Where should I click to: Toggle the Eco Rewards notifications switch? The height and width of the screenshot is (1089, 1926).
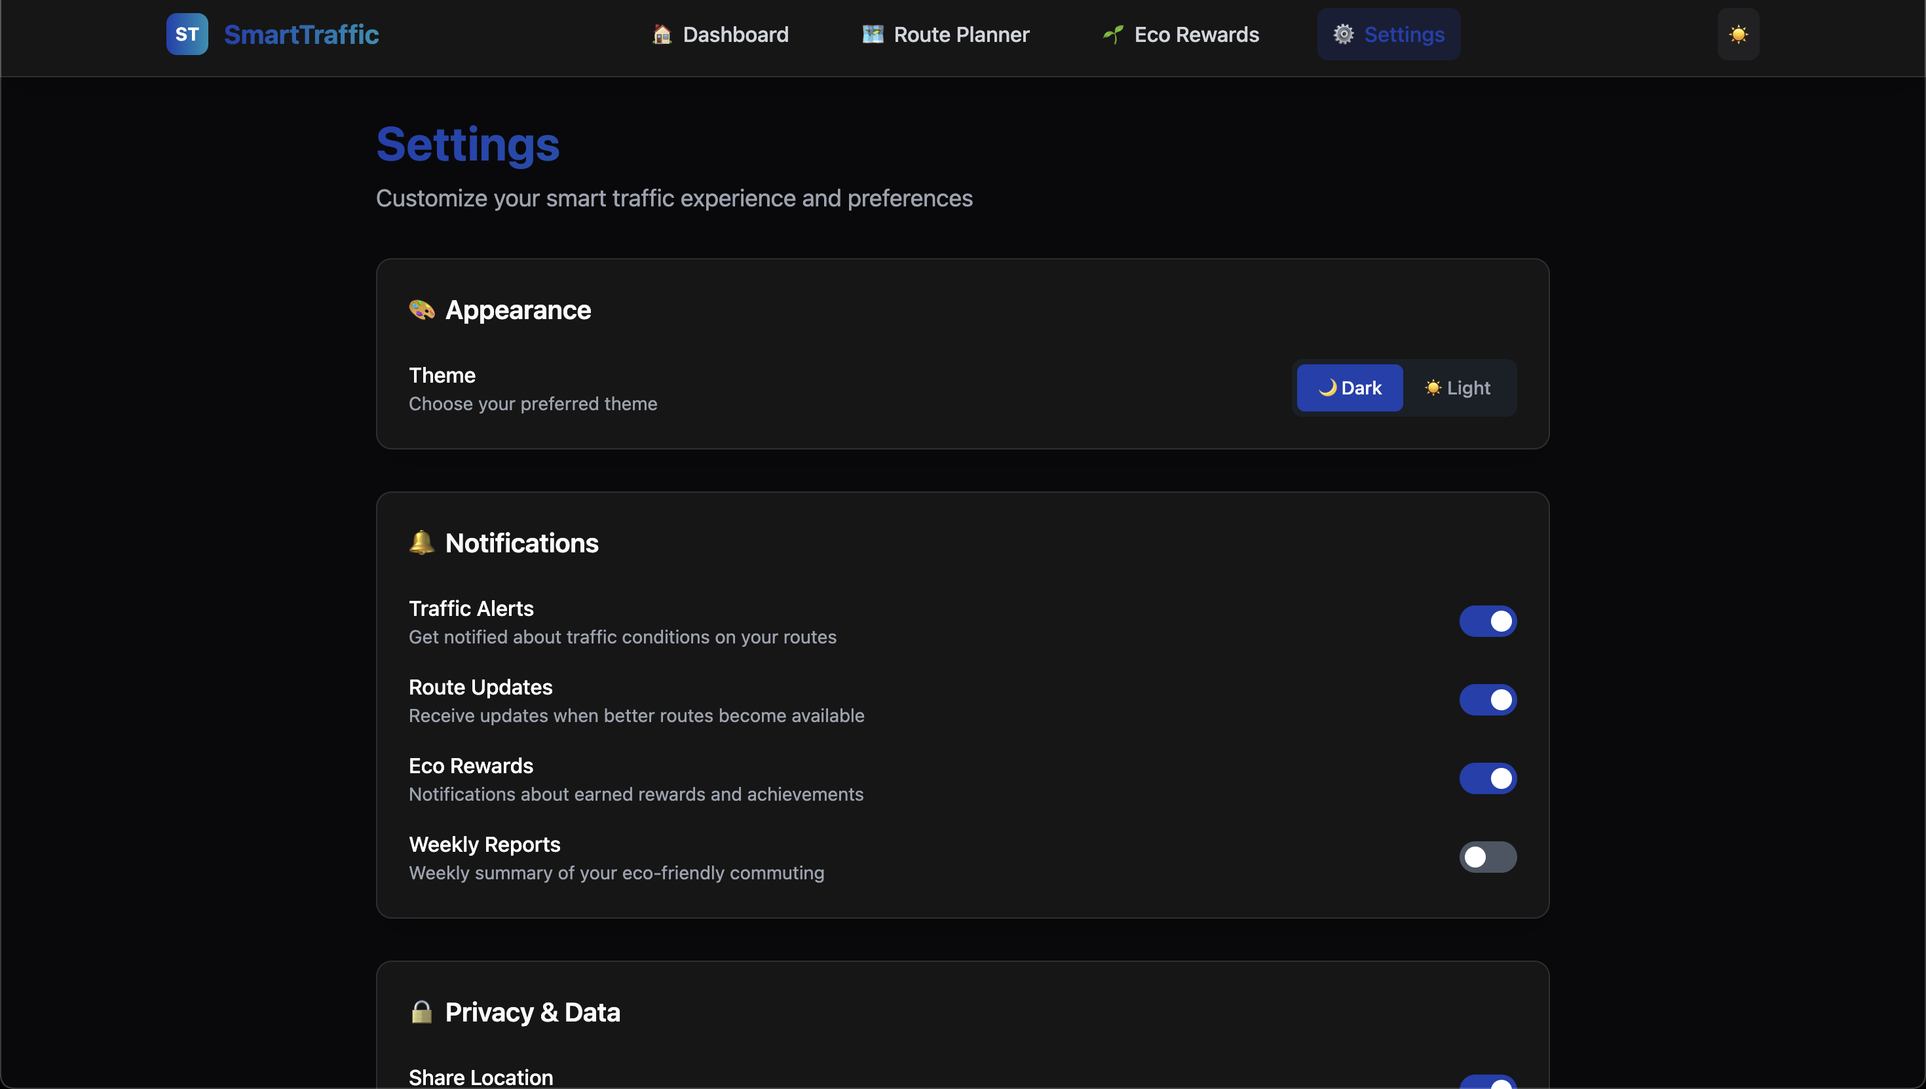coord(1488,778)
